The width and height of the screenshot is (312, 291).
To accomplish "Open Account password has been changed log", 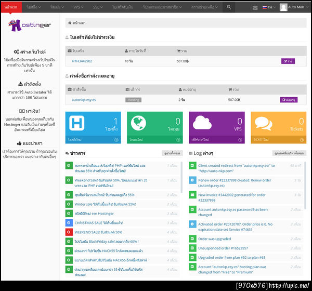I will (x=233, y=212).
